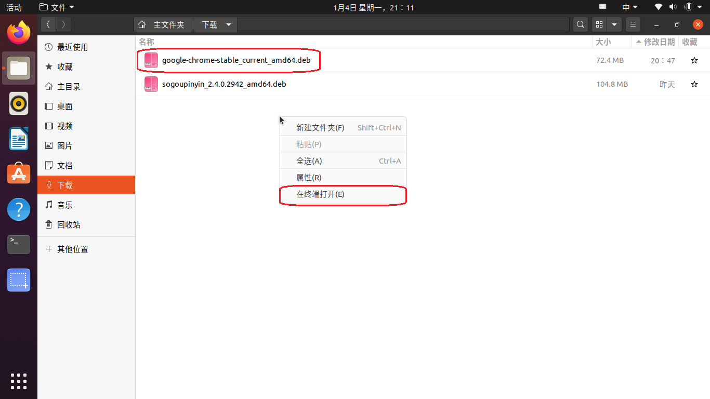Click the 104.8 MB size cell
710x399 pixels.
(x=612, y=84)
